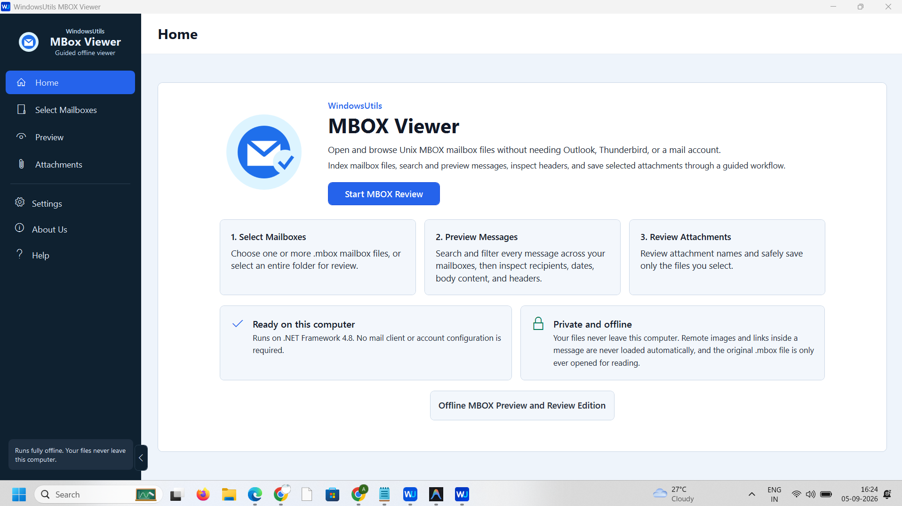Click the WindowsUtils link above title
Screen dimensions: 902x506
[355, 106]
